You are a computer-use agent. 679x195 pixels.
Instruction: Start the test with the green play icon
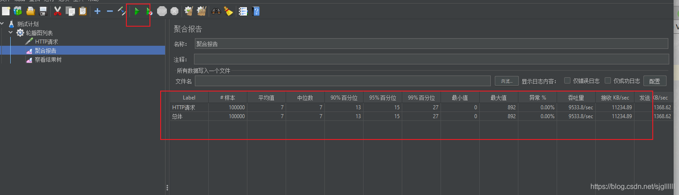click(137, 12)
